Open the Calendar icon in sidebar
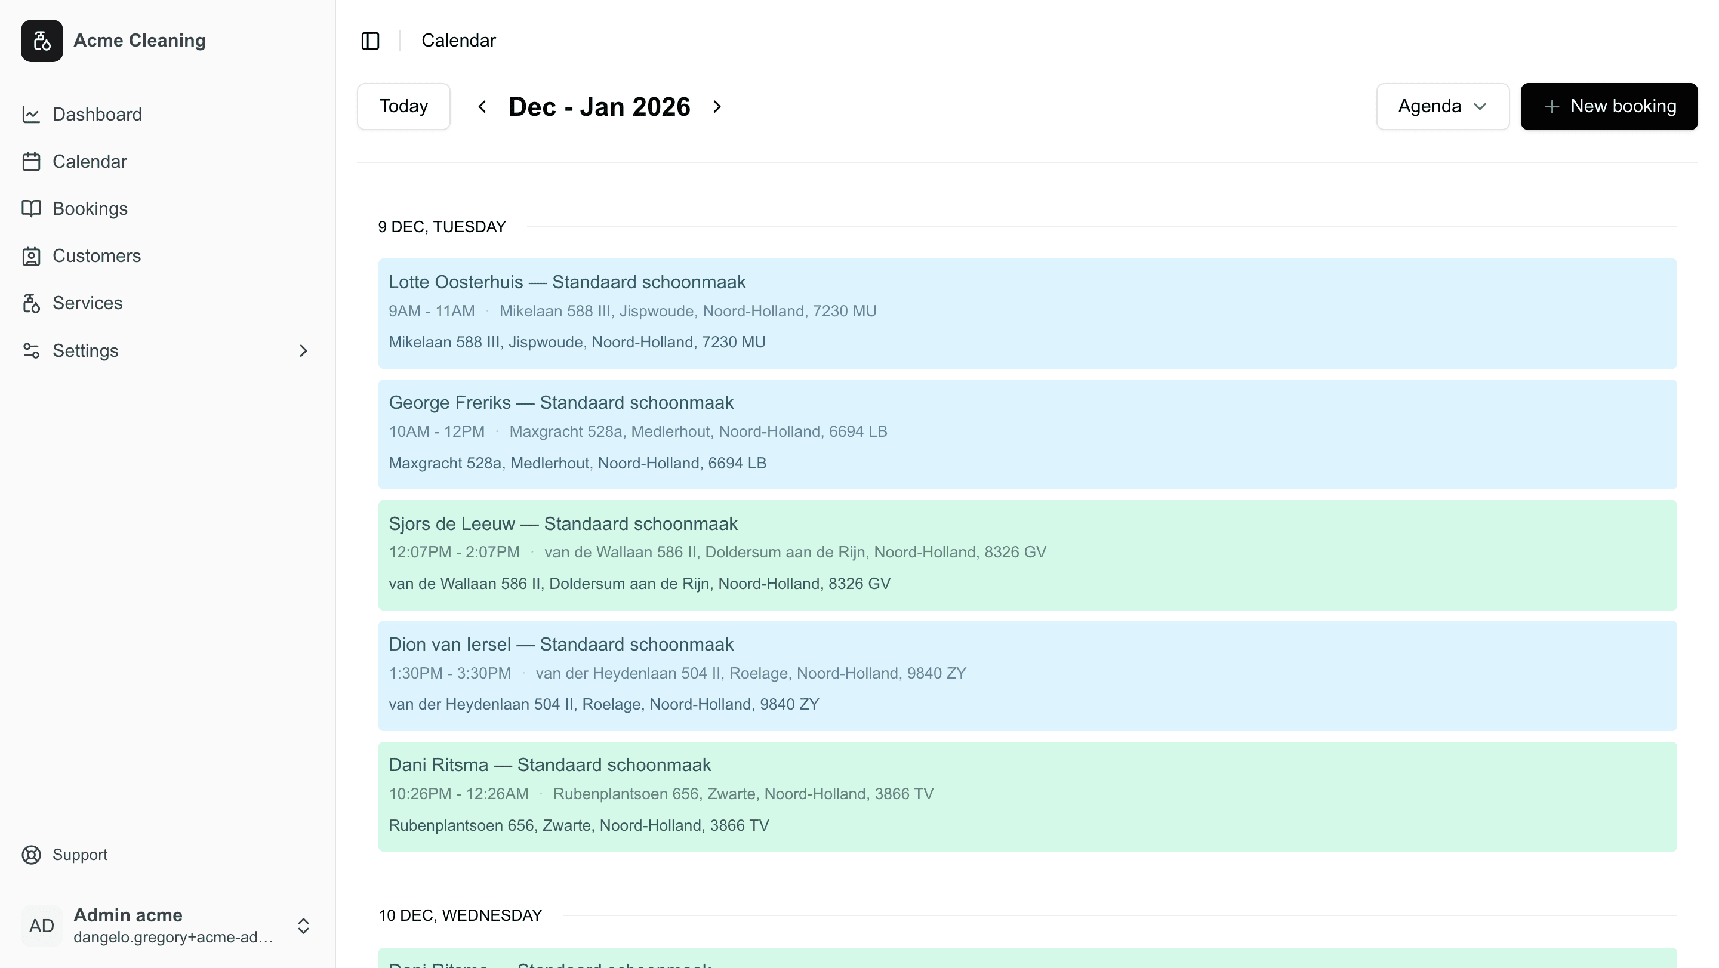This screenshot has height=968, width=1719. click(x=32, y=161)
